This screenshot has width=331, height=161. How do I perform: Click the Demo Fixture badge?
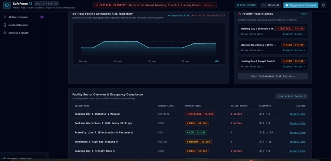click(246, 5)
